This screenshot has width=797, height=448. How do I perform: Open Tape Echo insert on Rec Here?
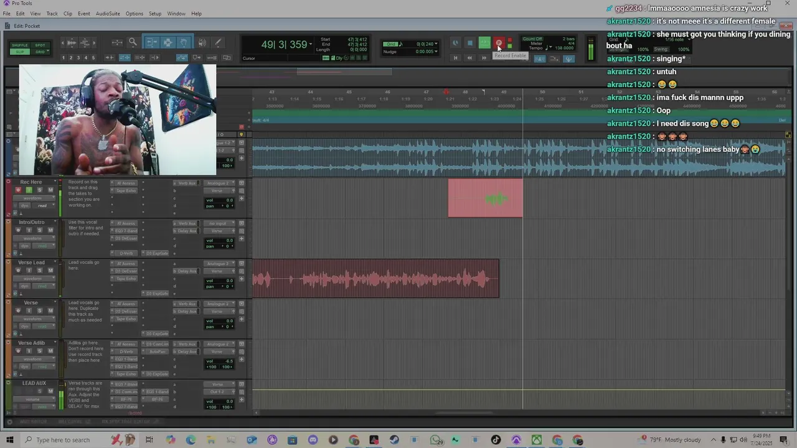click(x=126, y=190)
